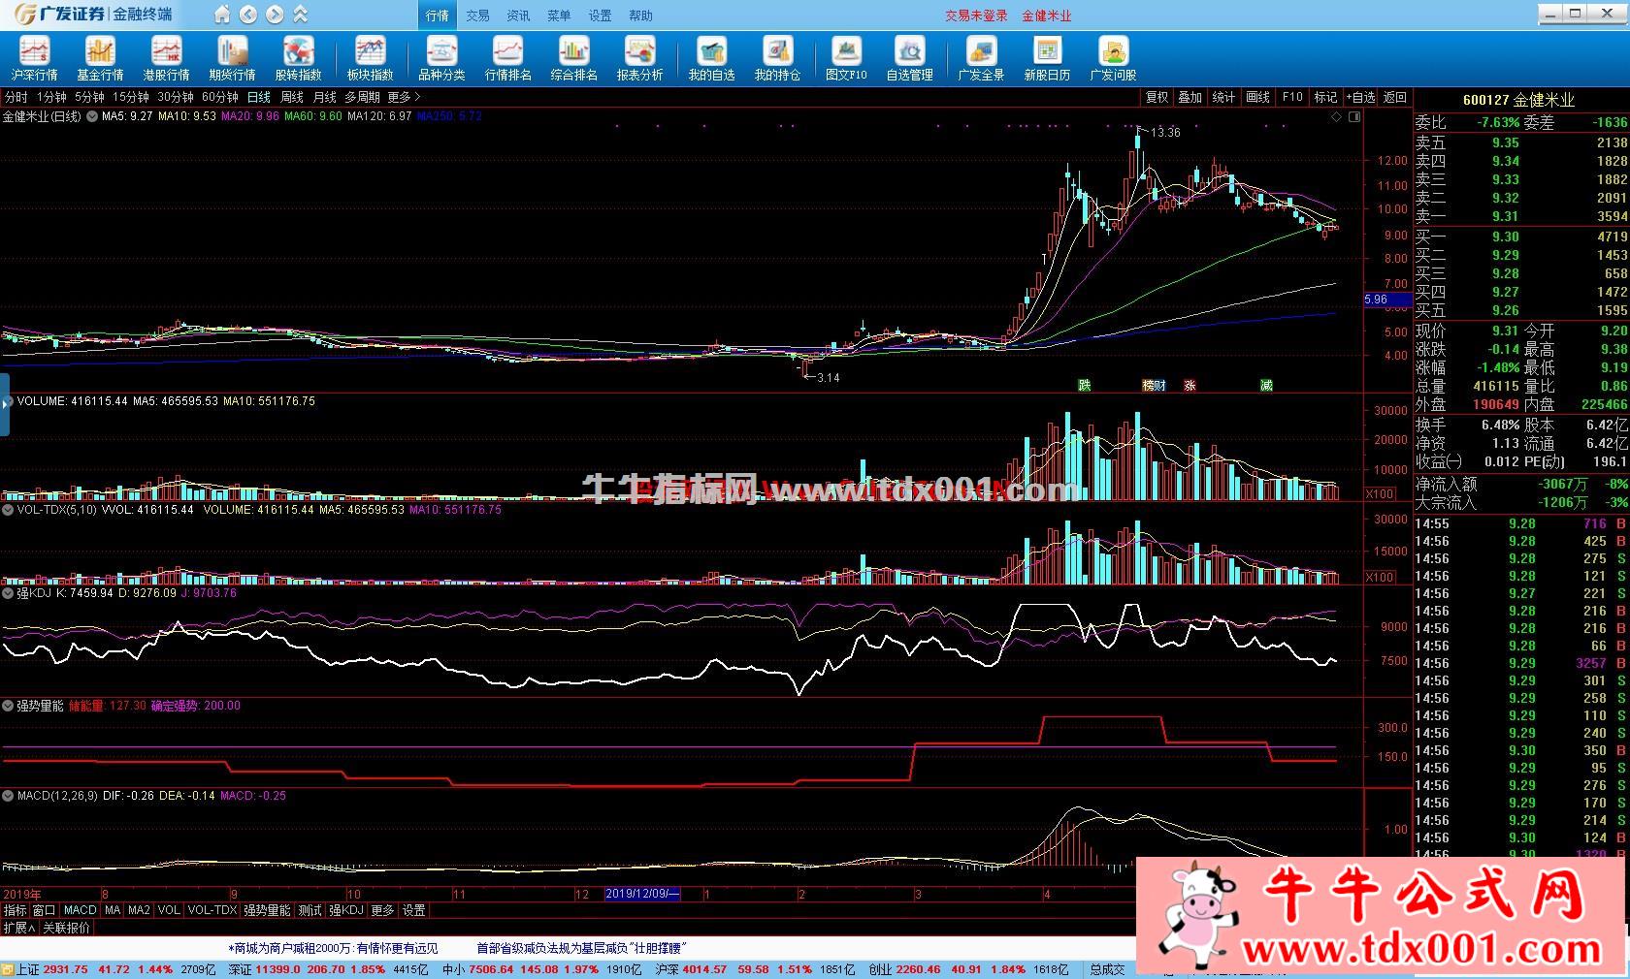Click small window icon at chart top-right
Viewport: 1630px width, 979px height.
coord(1354,116)
